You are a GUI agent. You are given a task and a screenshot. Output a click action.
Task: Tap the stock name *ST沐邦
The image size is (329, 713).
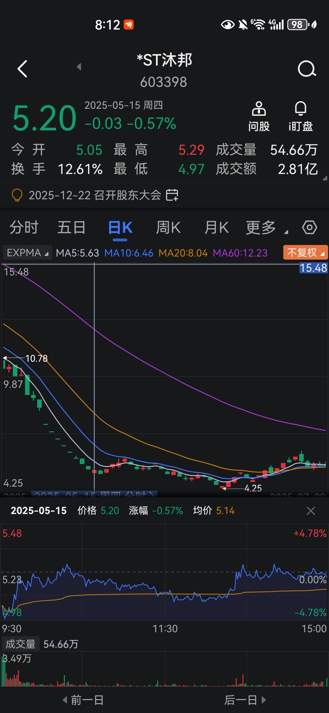click(164, 60)
